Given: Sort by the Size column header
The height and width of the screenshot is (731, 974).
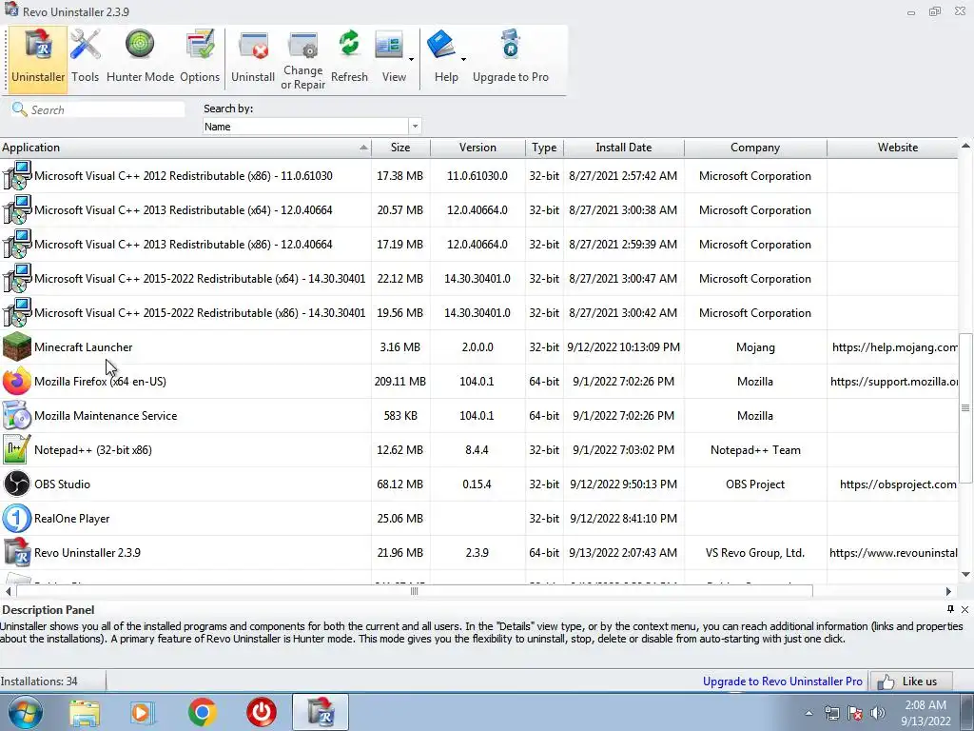Looking at the screenshot, I should pos(400,148).
